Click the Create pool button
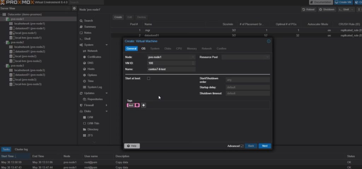 click(x=118, y=17)
